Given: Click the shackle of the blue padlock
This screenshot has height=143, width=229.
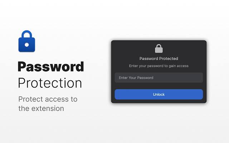Looking at the screenshot, I should click(x=28, y=34).
